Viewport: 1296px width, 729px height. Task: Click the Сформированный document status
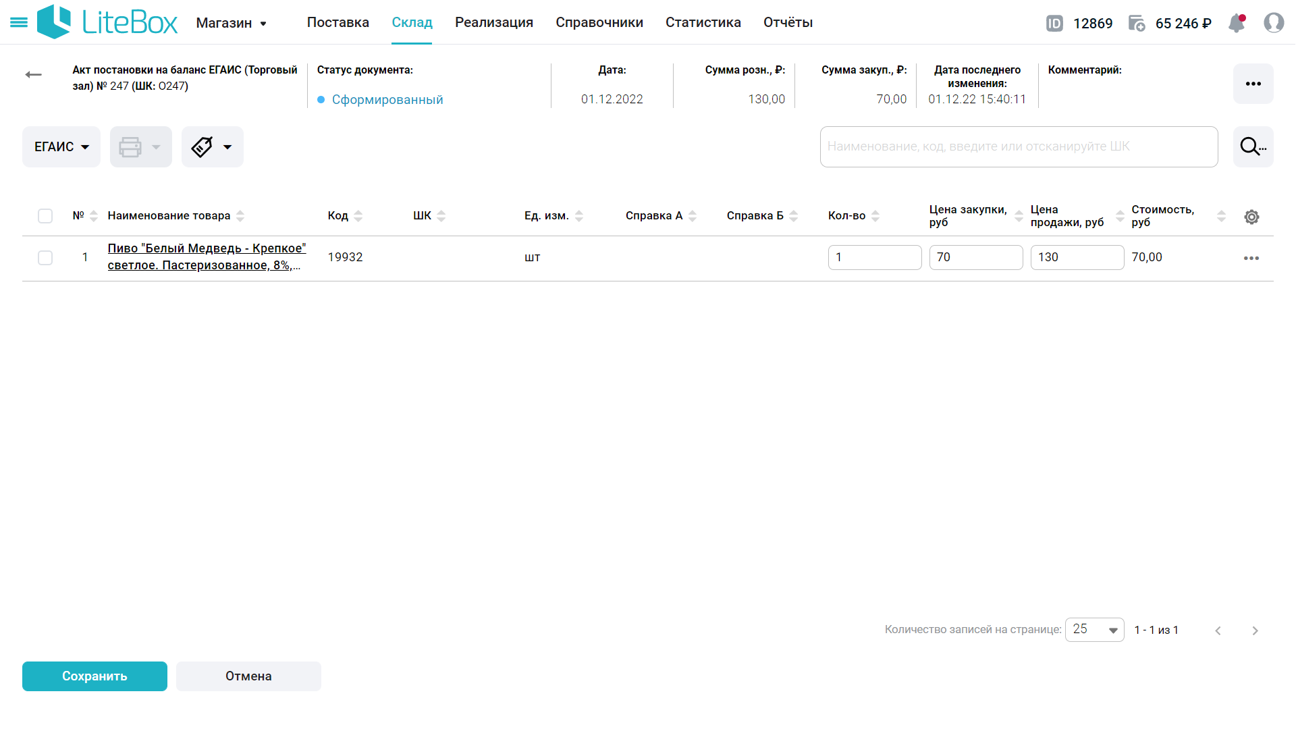click(387, 100)
